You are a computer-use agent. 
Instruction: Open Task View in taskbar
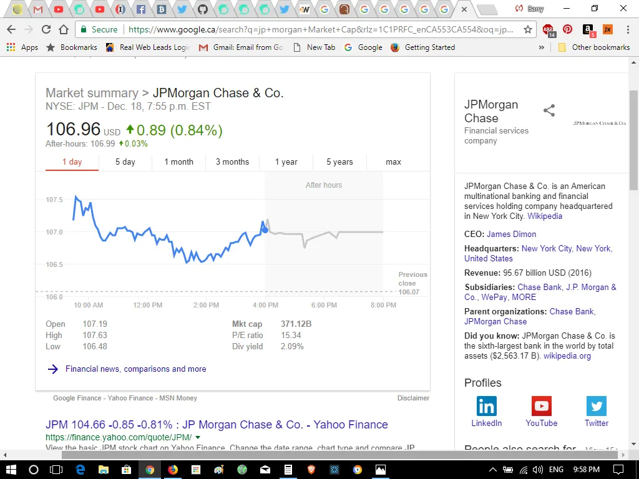click(56, 470)
